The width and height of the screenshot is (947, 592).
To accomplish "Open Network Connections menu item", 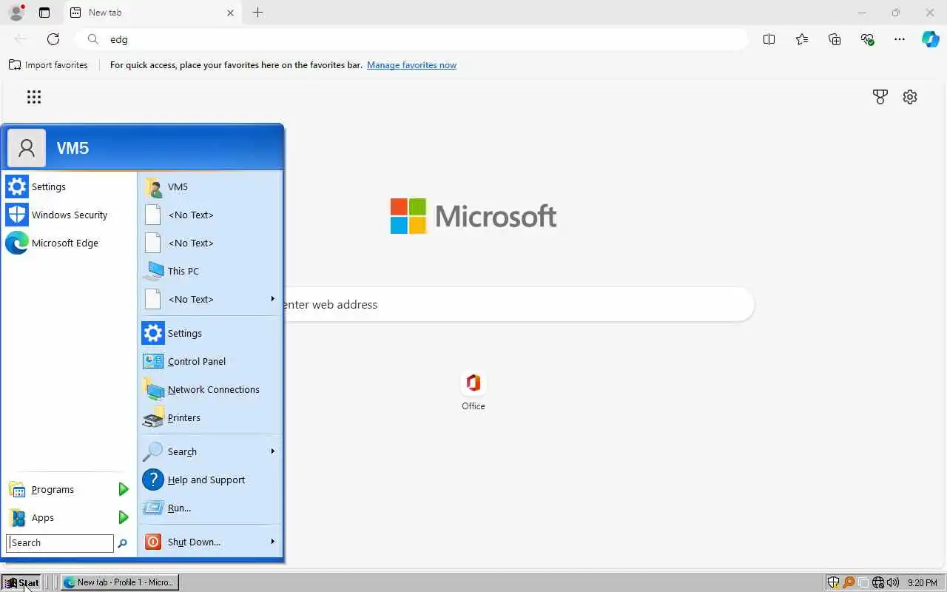I will click(x=211, y=389).
